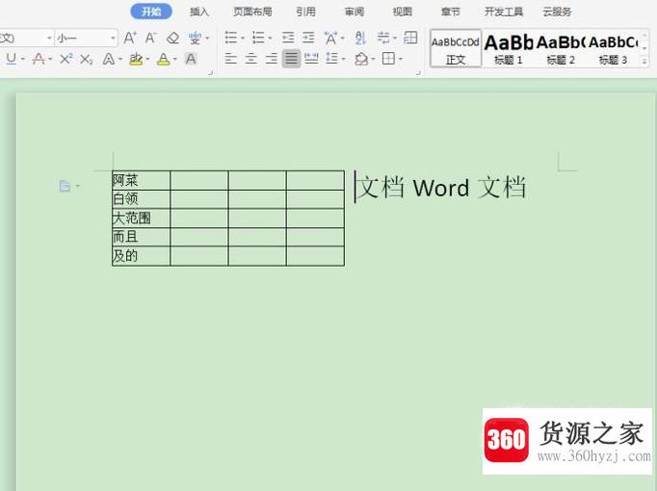
Task: Open the 云服务 tab
Action: (557, 12)
